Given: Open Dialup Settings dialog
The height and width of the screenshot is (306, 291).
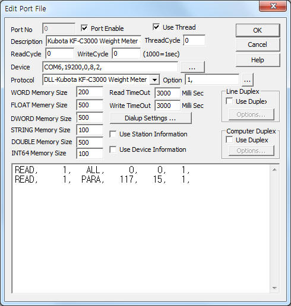Looking at the screenshot, I should point(150,118).
